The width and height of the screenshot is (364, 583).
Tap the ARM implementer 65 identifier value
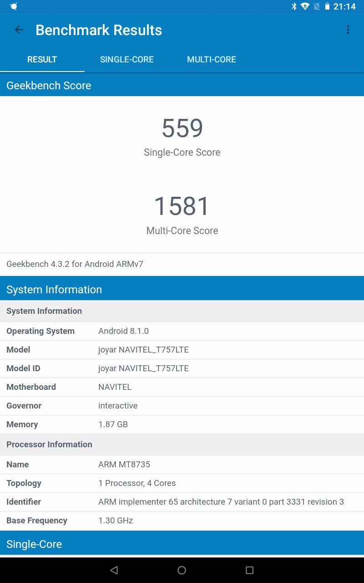tap(221, 502)
